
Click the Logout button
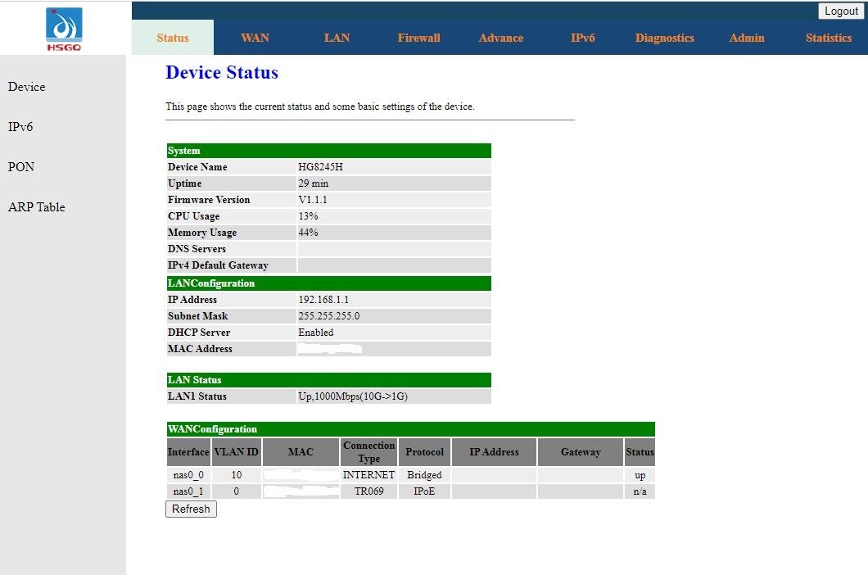[841, 11]
